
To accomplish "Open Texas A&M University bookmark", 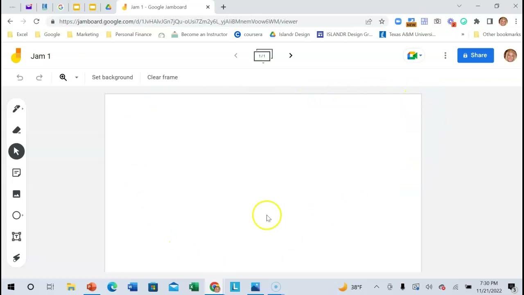I will tap(408, 34).
